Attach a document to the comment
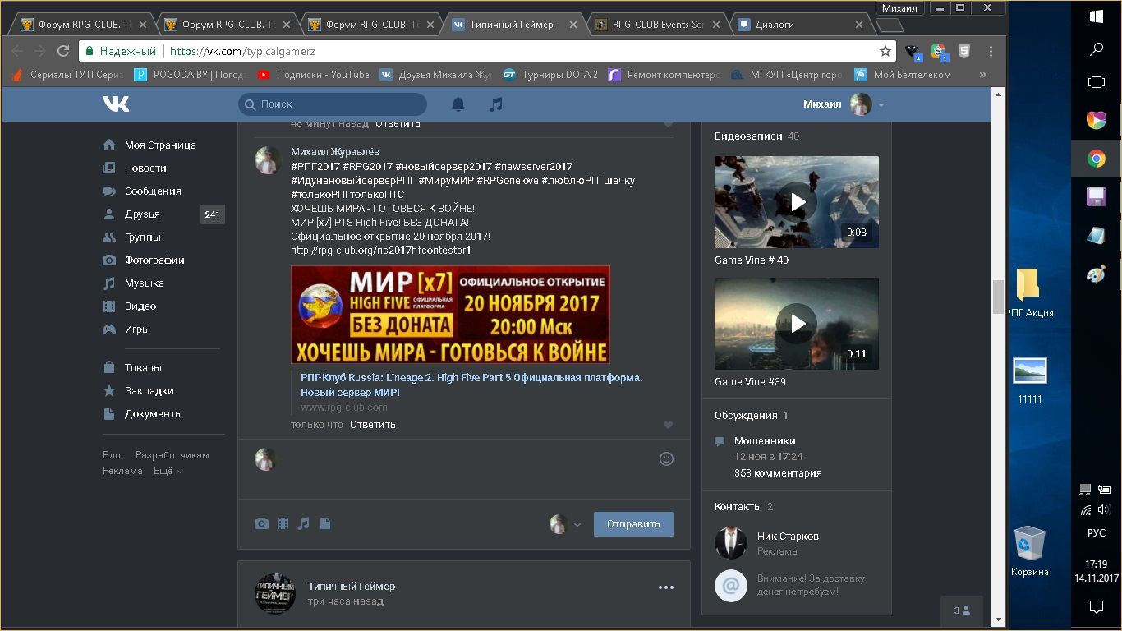The width and height of the screenshot is (1122, 631). [x=325, y=523]
